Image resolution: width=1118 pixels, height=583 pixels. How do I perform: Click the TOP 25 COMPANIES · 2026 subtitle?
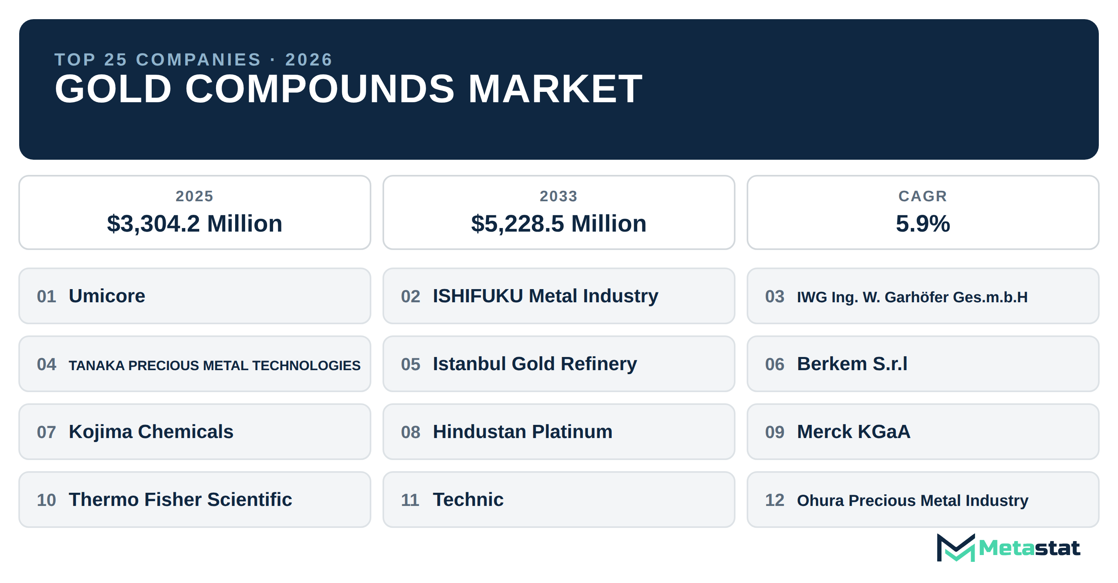(194, 59)
